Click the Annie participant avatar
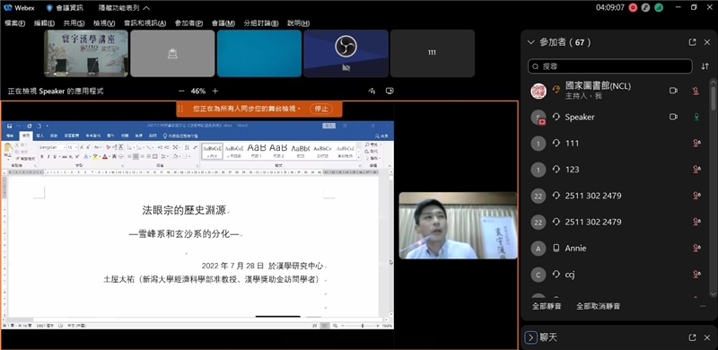The image size is (718, 350). (538, 249)
